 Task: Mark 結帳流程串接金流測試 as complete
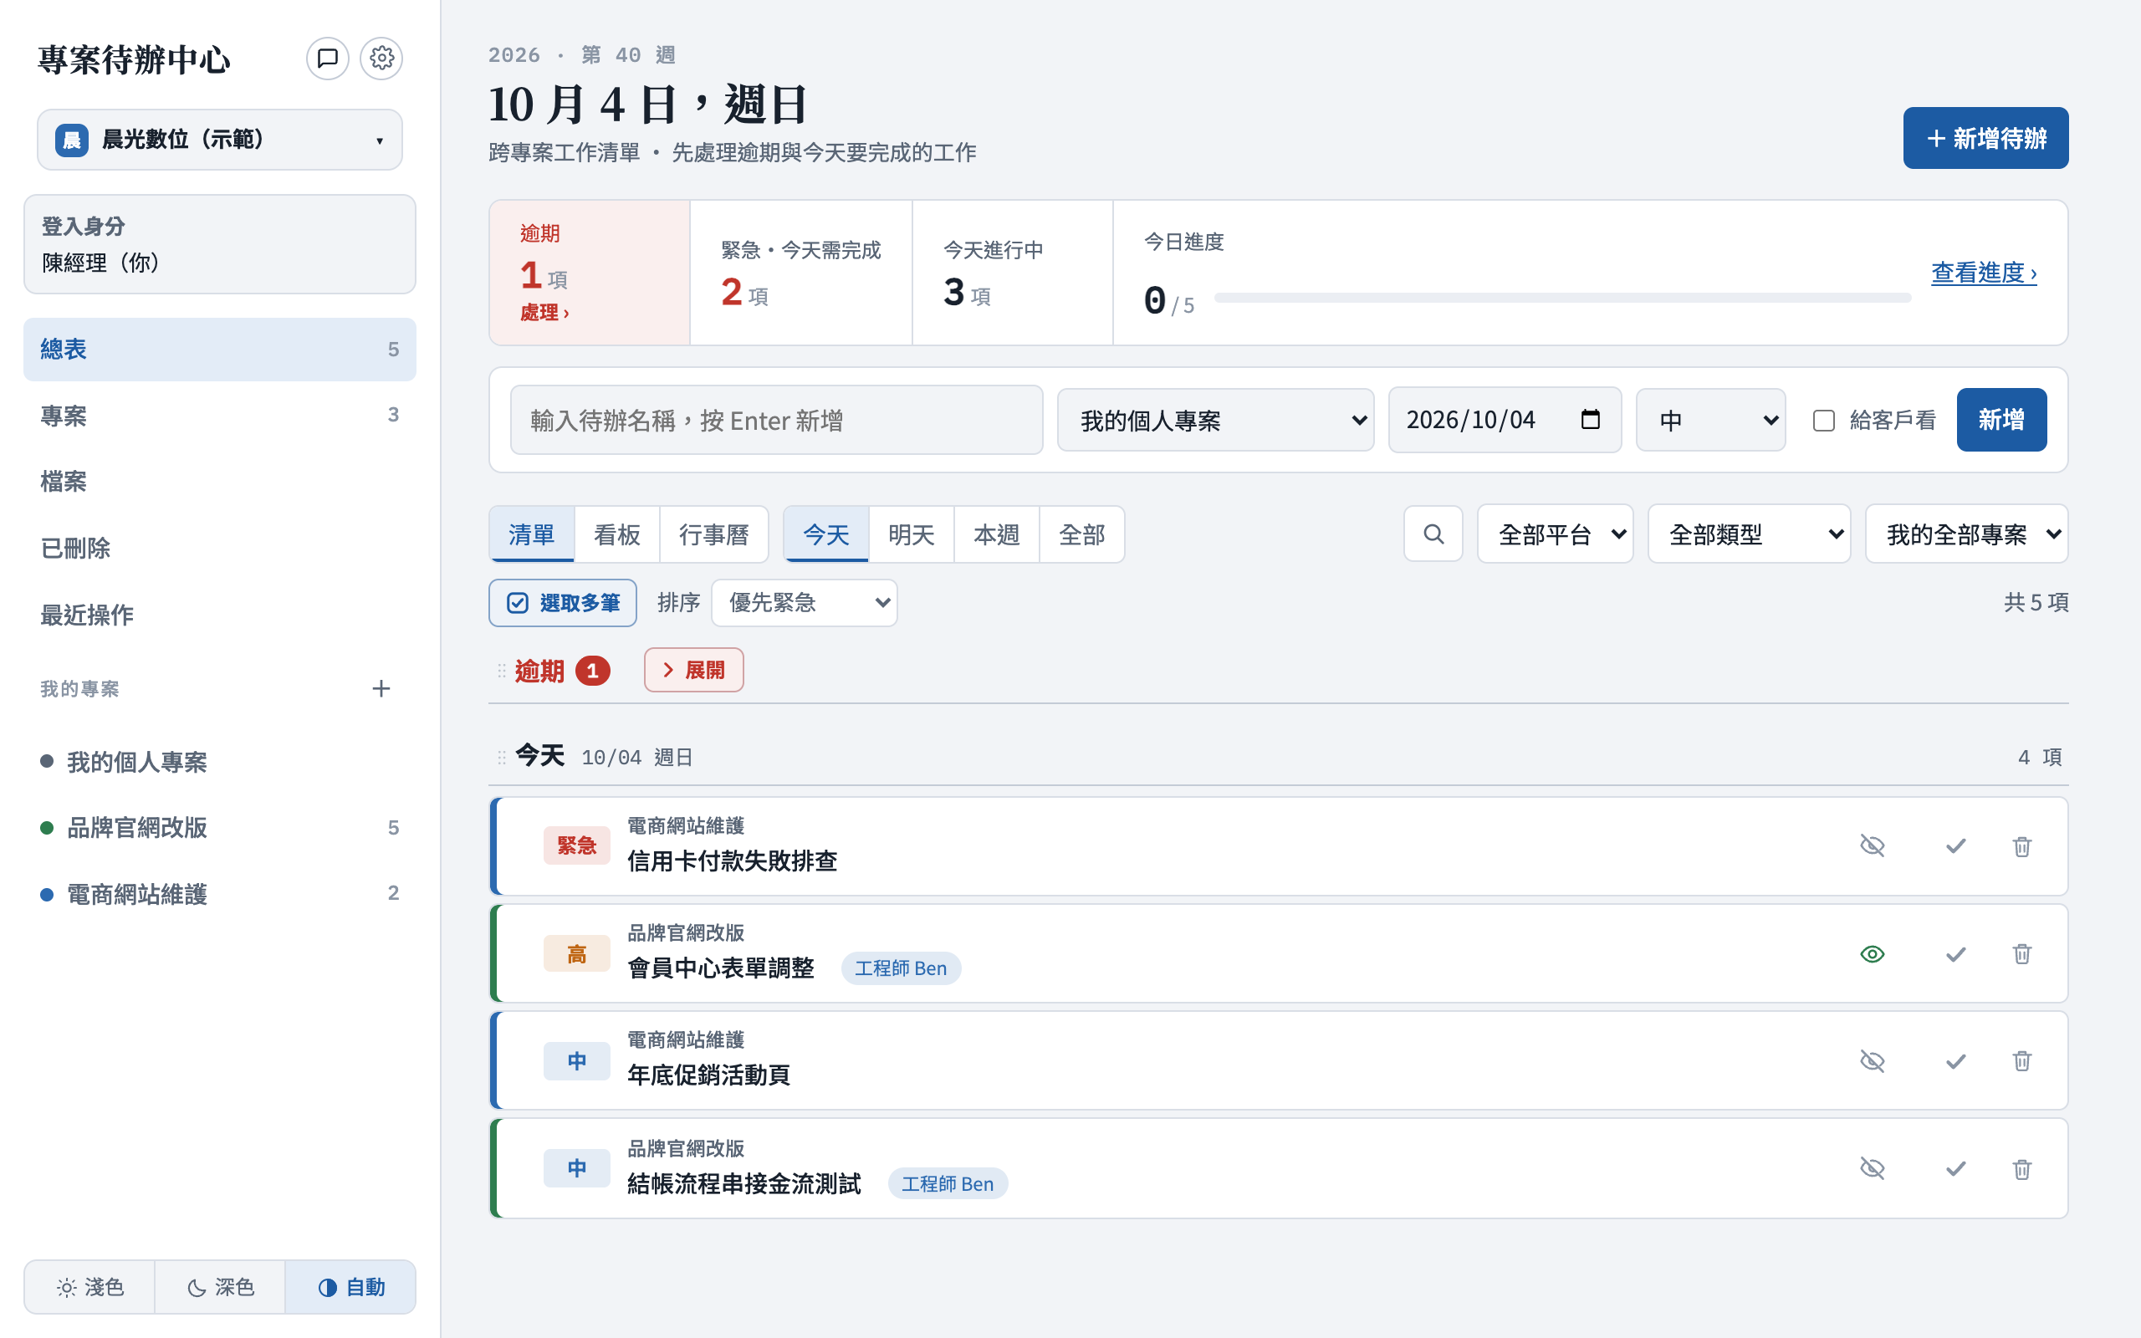tap(1955, 1169)
